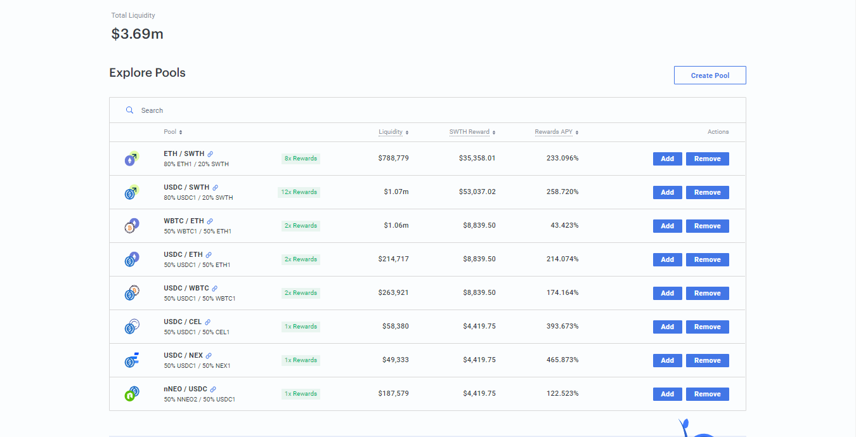Add liquidity to USDC / ETH pool
Image resolution: width=856 pixels, height=437 pixels.
tap(668, 259)
